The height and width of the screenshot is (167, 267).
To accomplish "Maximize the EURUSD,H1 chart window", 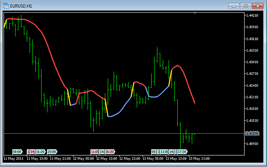I will tap(246, 6).
